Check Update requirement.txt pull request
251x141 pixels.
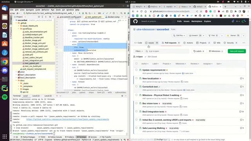(x=136, y=70)
